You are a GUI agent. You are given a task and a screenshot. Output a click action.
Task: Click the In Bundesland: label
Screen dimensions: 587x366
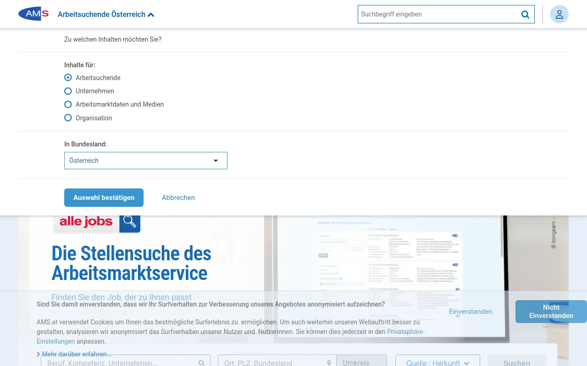[x=85, y=144]
